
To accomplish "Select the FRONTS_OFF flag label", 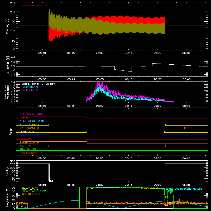I will tap(28, 149).
